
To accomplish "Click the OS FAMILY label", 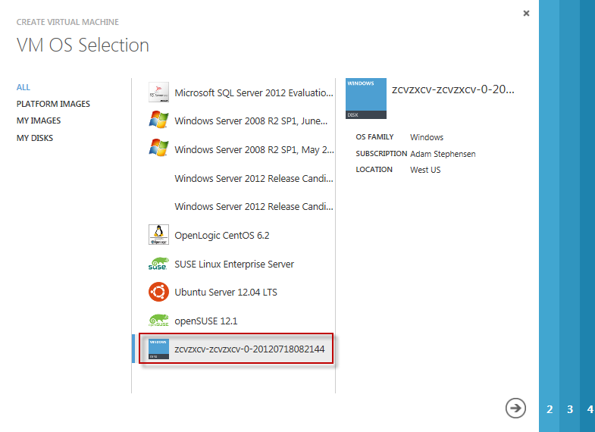I will pos(374,137).
